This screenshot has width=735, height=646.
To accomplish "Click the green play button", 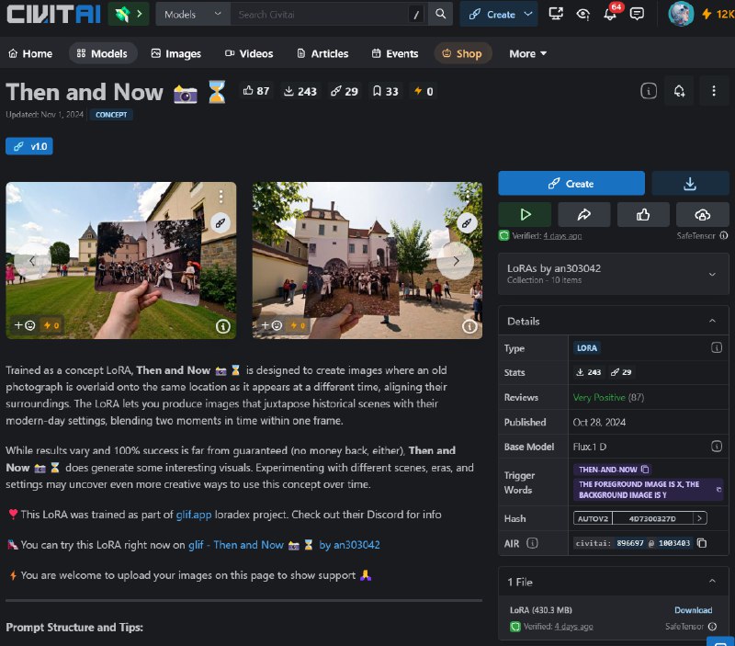I will (525, 215).
